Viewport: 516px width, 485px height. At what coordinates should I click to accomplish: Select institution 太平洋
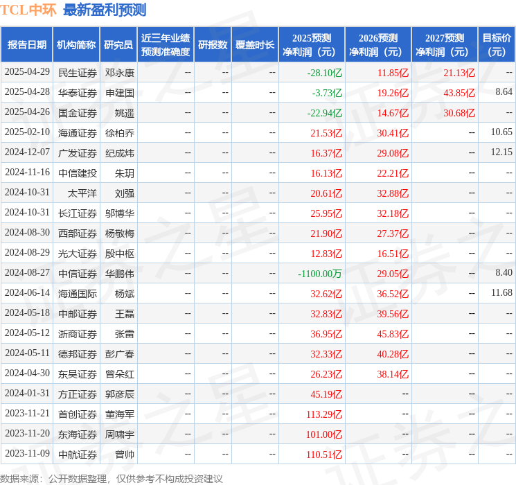82,193
